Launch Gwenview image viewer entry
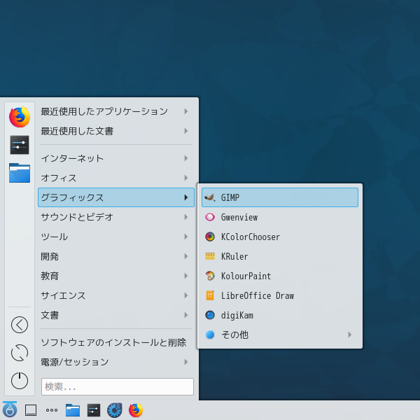420x420 pixels. (x=279, y=217)
